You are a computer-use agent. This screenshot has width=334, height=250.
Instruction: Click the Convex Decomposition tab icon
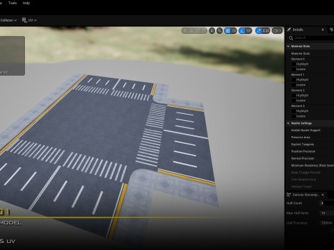coord(289,194)
